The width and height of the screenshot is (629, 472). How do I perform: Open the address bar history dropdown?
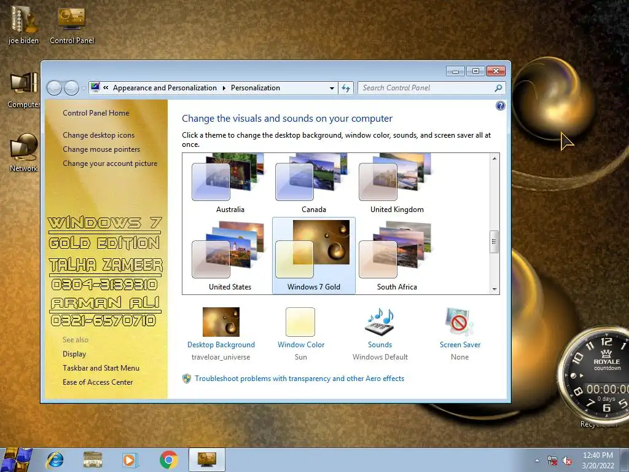click(x=332, y=88)
